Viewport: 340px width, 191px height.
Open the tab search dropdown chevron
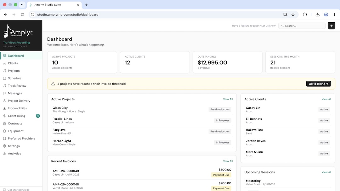click(x=22, y=4)
